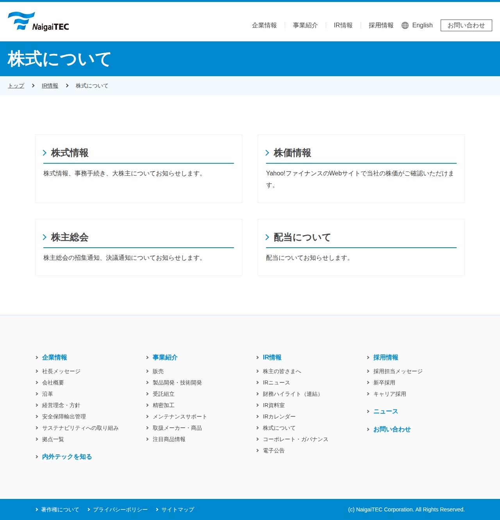
Task: Open 電子公告 in the footer
Action: (x=274, y=450)
